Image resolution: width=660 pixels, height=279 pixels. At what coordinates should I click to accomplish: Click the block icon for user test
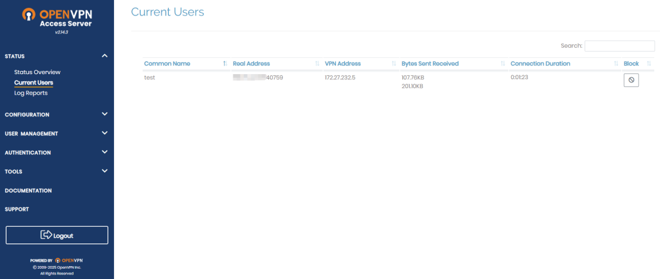click(x=631, y=81)
